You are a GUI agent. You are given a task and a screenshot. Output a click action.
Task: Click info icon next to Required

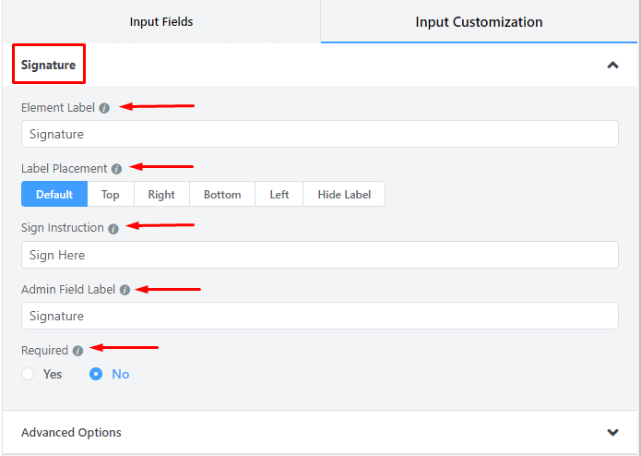(x=77, y=351)
